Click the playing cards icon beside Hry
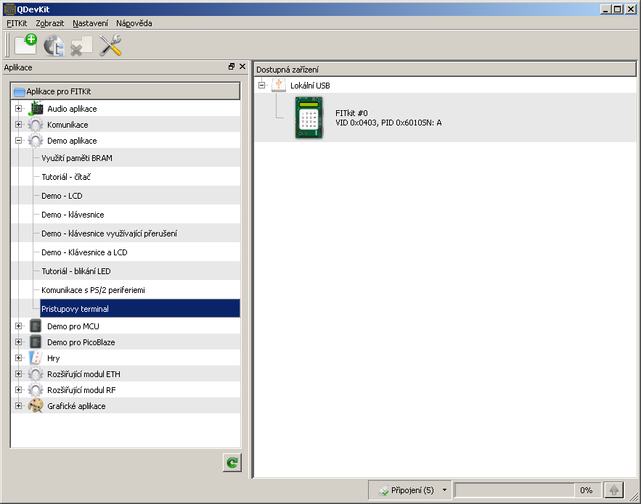The height and width of the screenshot is (504, 641). point(36,358)
